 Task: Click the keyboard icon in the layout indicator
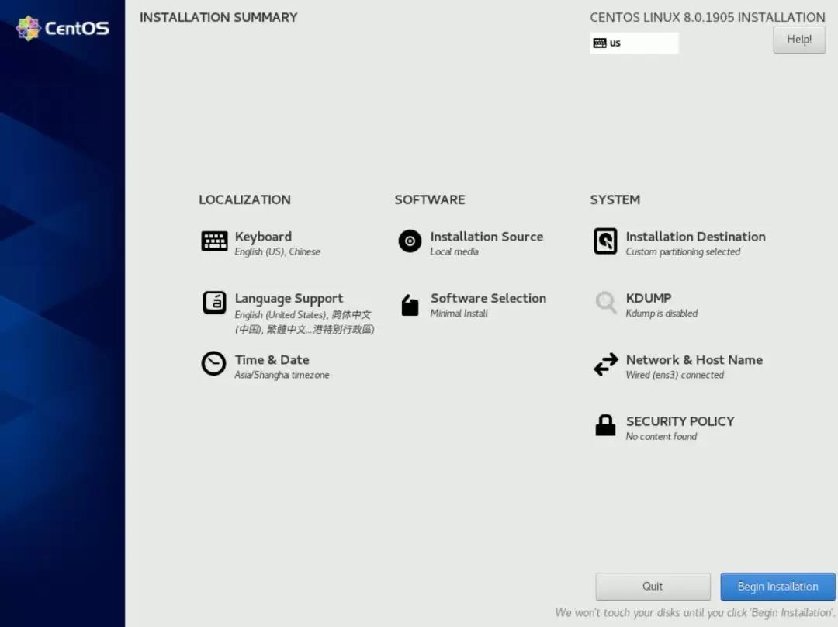coord(600,43)
